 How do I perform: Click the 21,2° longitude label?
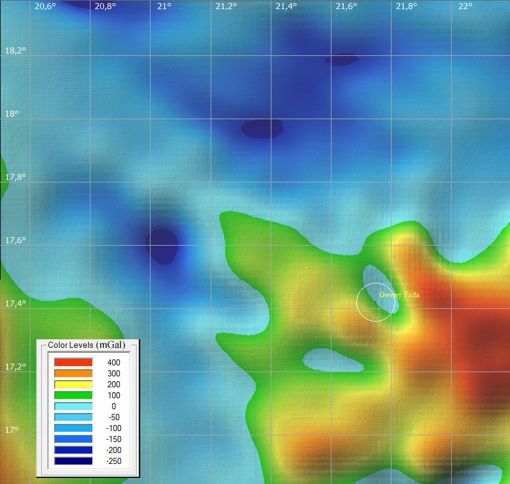[226, 6]
